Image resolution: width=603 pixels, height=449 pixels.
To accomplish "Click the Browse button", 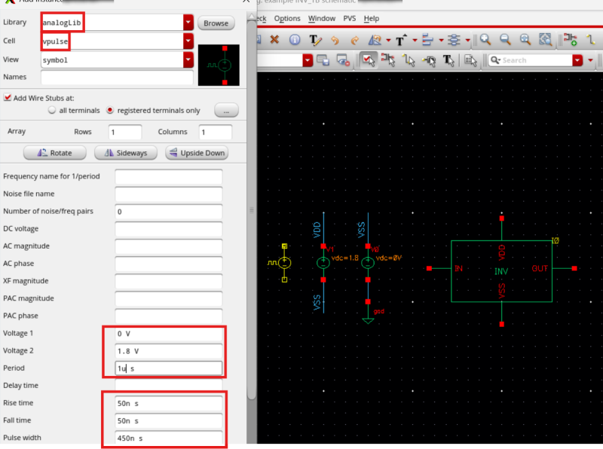I will pos(215,23).
